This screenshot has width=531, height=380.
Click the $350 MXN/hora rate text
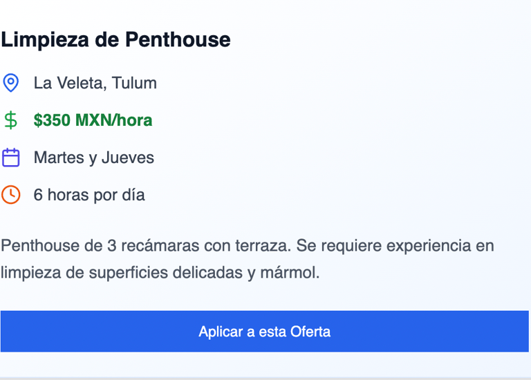click(x=93, y=120)
